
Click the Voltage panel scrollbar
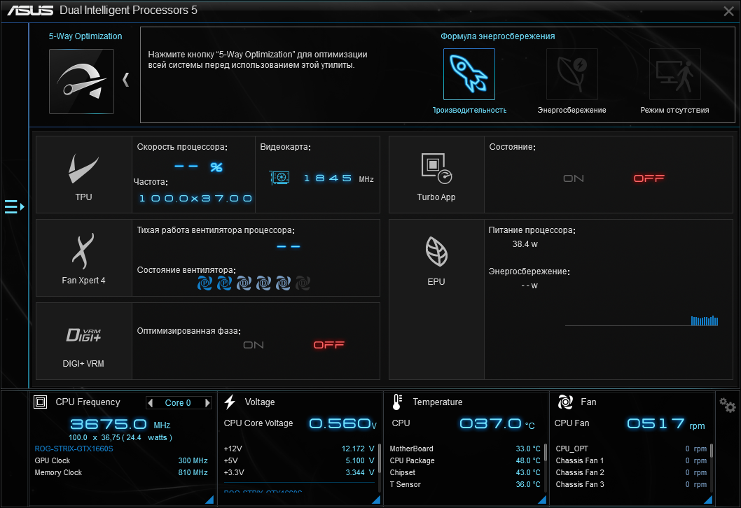(x=380, y=458)
